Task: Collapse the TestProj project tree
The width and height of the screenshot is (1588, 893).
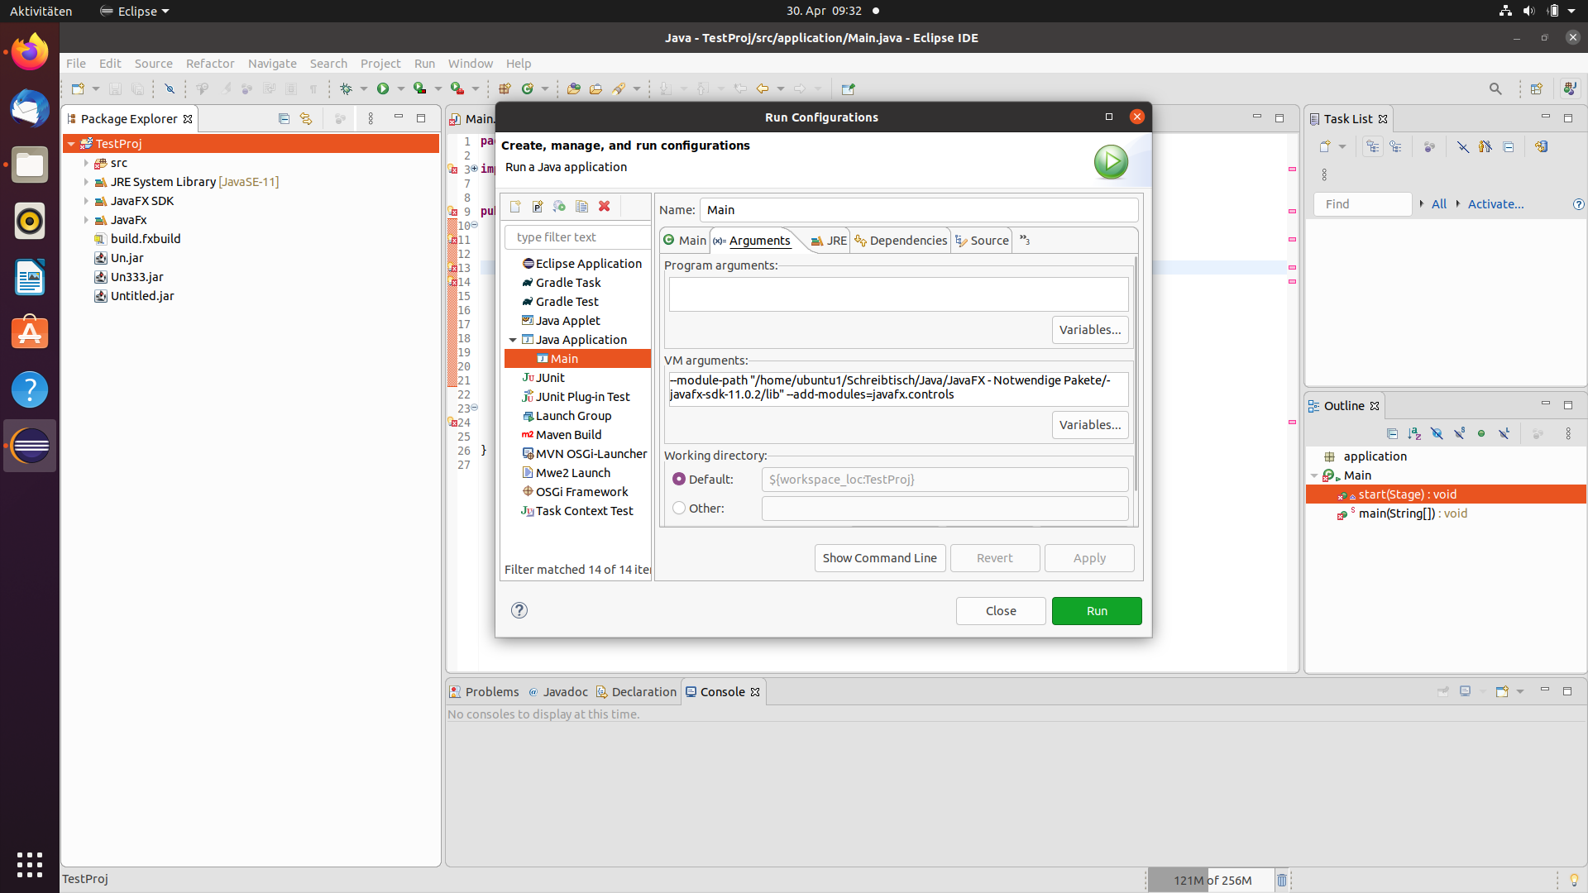Action: click(x=72, y=144)
